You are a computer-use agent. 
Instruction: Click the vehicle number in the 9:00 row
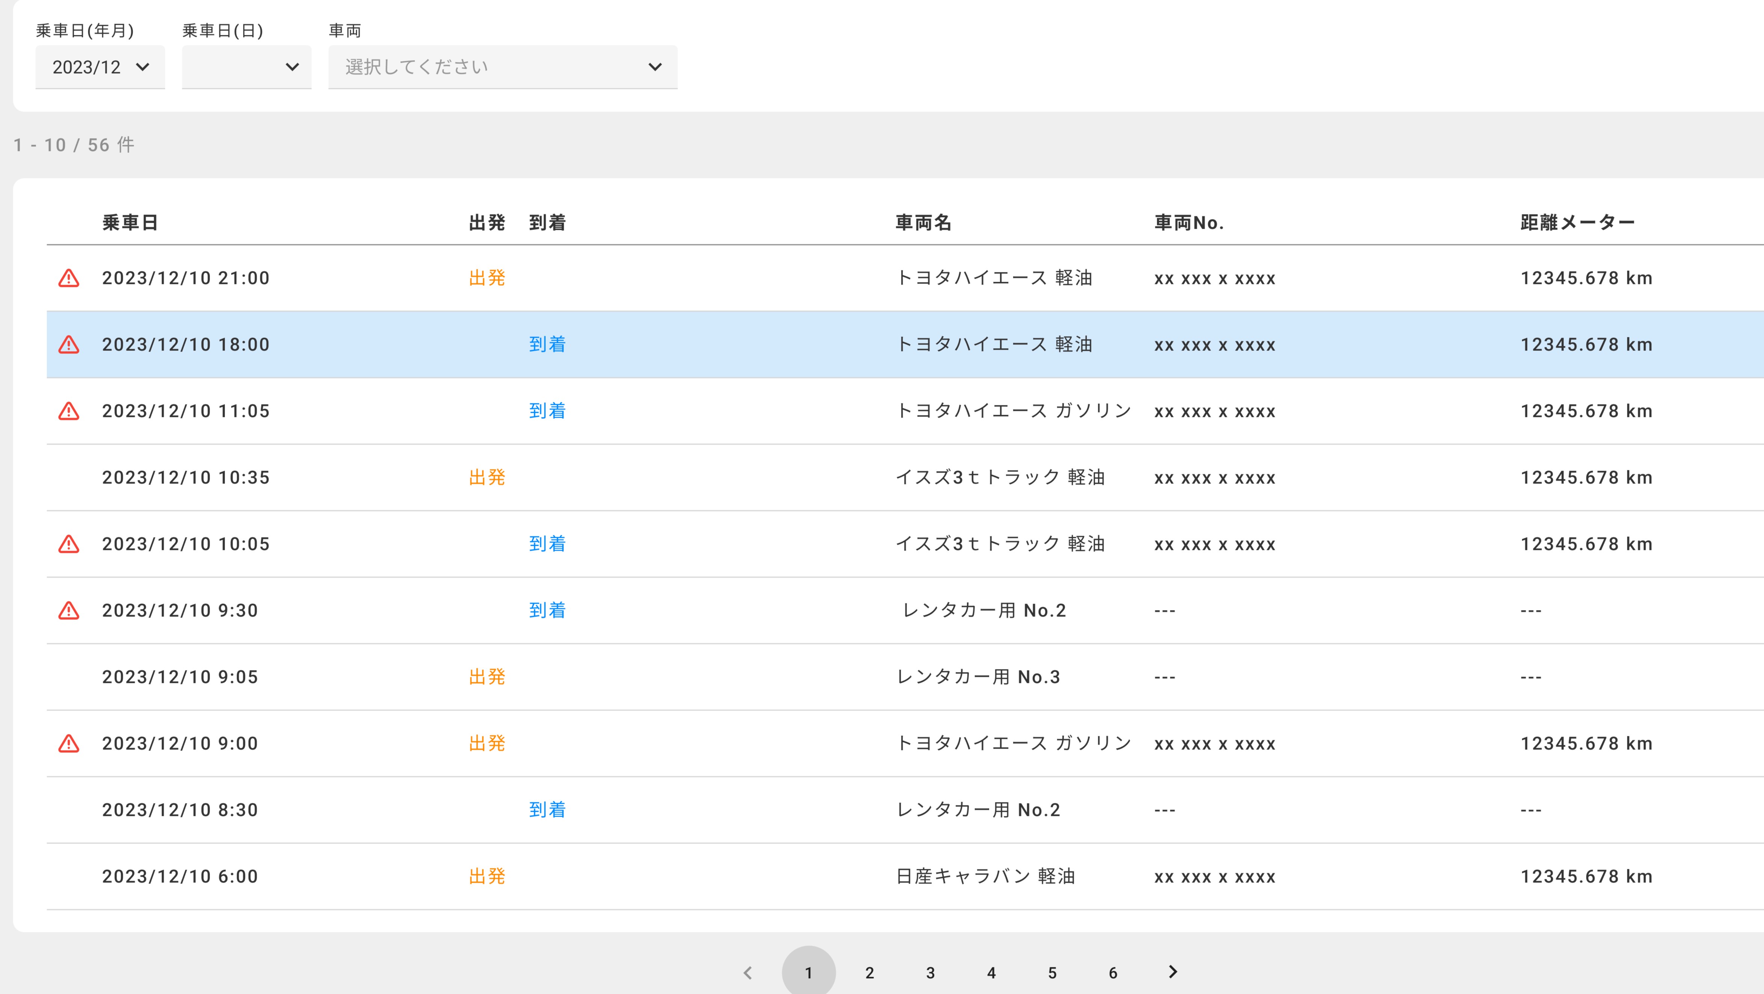[x=1215, y=744]
